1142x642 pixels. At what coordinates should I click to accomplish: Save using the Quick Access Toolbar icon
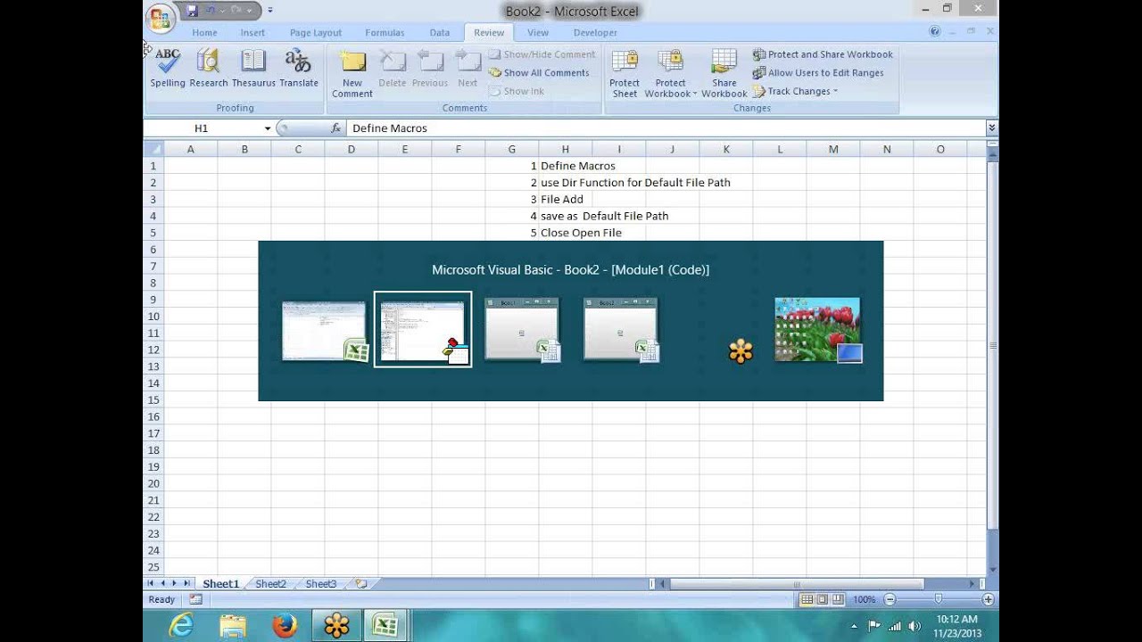coord(193,11)
